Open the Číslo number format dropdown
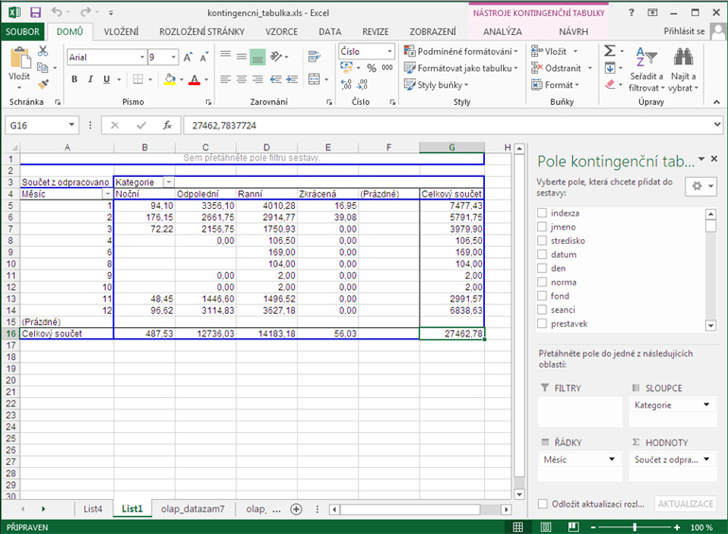Screen dimensions: 728x534 pyautogui.click(x=390, y=51)
